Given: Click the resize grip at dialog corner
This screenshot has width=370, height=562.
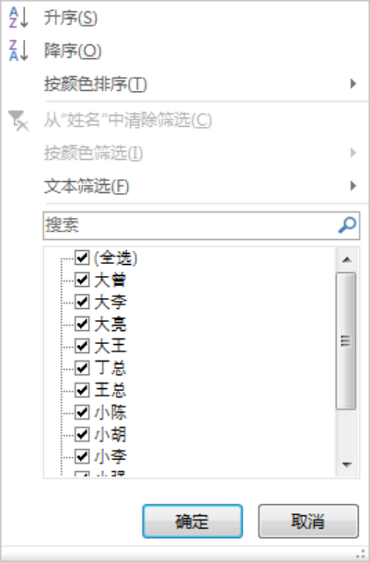Looking at the screenshot, I should pos(362,554).
